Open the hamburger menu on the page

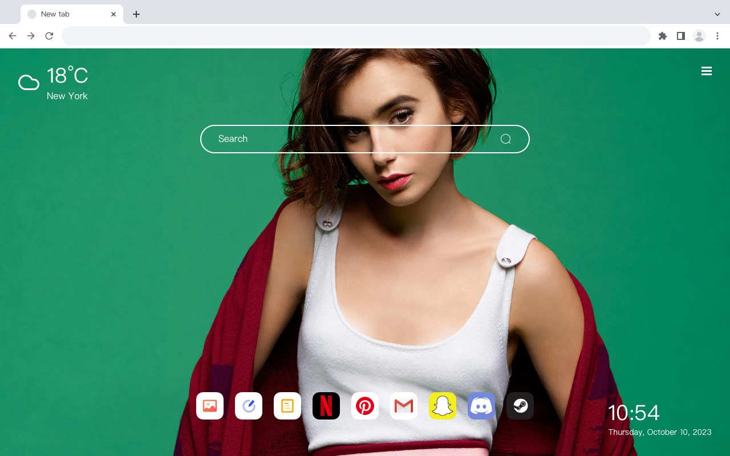pos(707,71)
